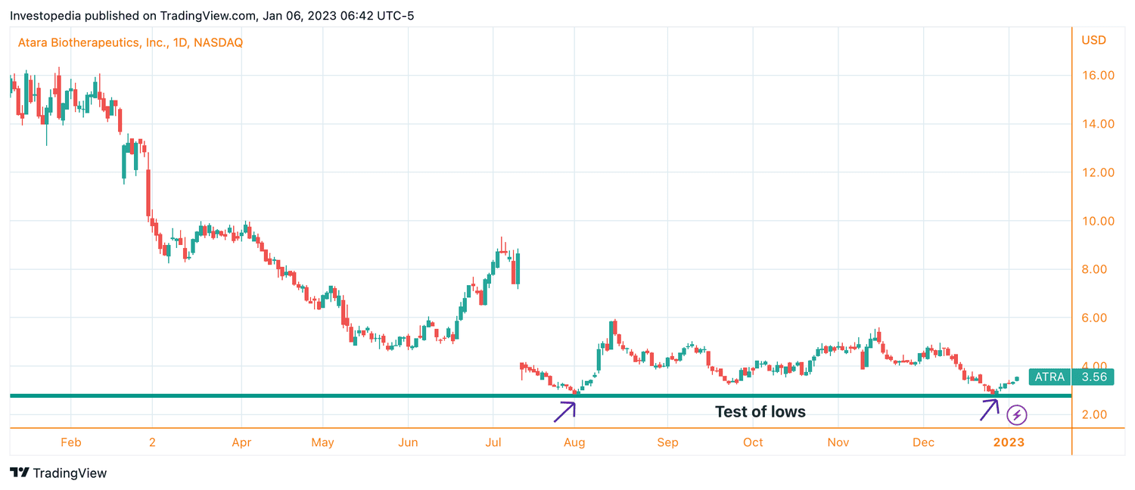Click the 3.56 current price tag
The width and height of the screenshot is (1135, 490).
[x=1093, y=377]
